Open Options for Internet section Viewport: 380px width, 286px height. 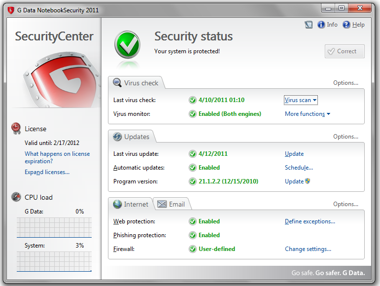(345, 204)
